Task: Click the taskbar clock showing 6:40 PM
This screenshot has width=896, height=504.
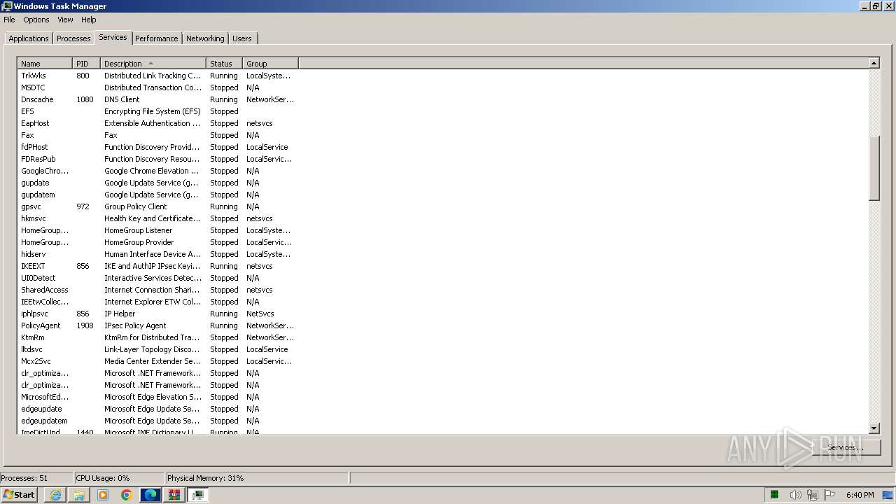Action: pyautogui.click(x=860, y=495)
